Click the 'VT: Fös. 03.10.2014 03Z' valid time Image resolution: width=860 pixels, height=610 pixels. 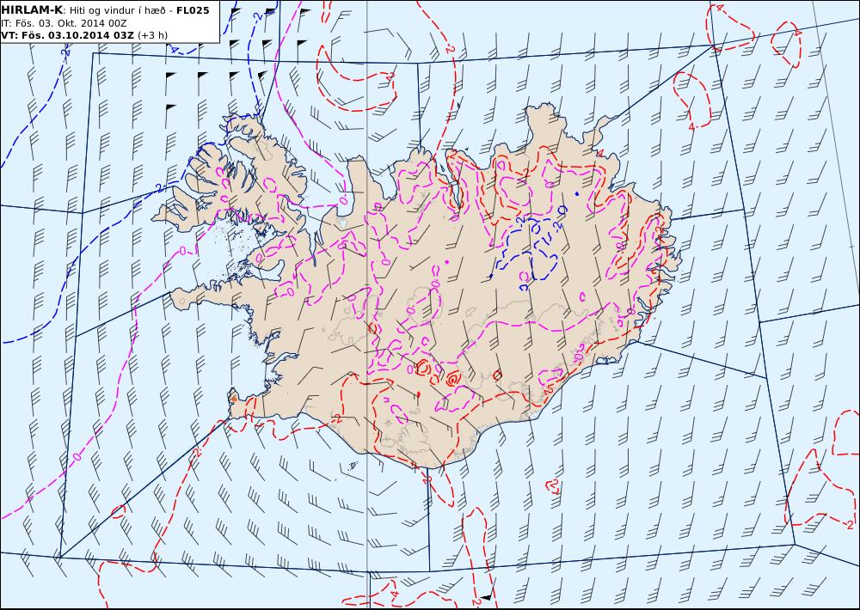pos(67,35)
